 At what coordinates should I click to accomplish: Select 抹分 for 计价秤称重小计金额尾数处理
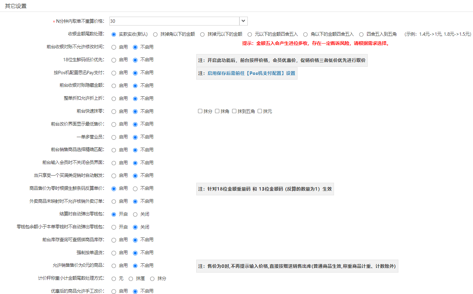[x=152, y=279]
